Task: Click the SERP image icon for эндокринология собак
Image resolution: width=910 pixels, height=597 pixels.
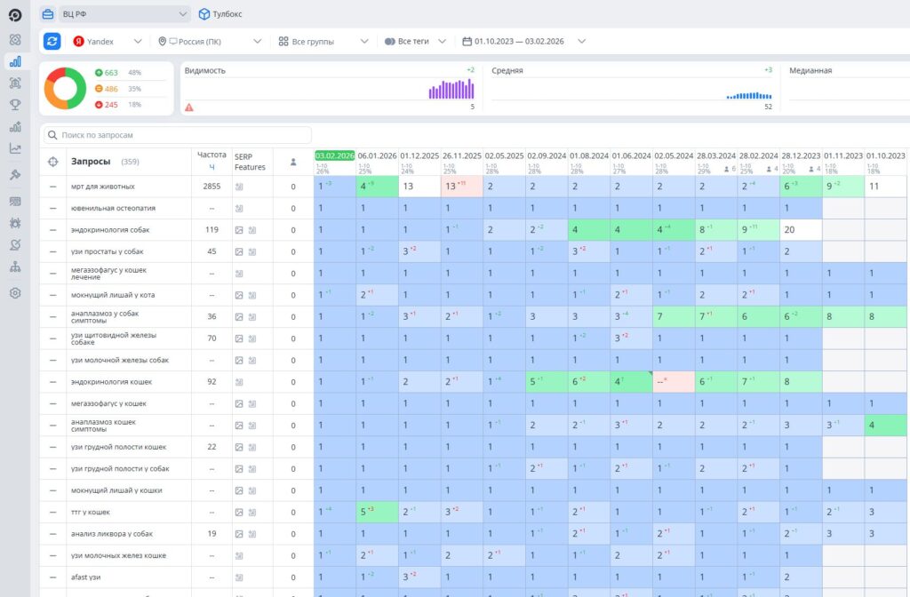Action: tap(238, 230)
